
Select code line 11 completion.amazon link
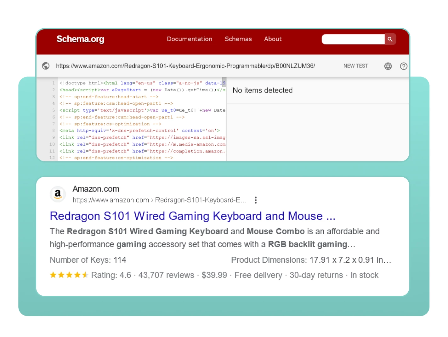coord(142,151)
